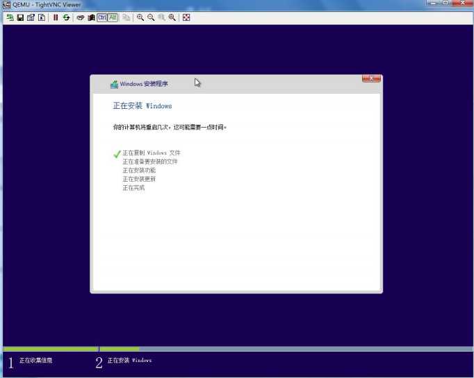Reset the zoom to 100%

[162, 17]
